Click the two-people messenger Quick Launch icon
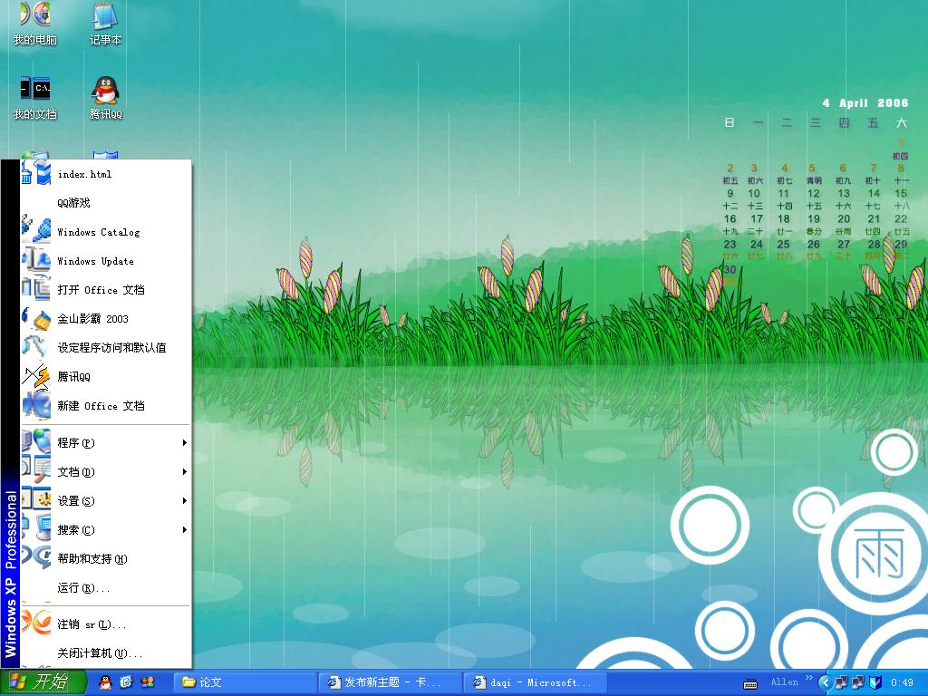Image resolution: width=928 pixels, height=696 pixels. 148,682
